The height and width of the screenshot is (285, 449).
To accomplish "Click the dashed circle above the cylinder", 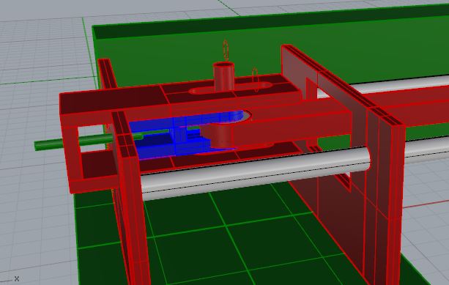I will coord(226,51).
